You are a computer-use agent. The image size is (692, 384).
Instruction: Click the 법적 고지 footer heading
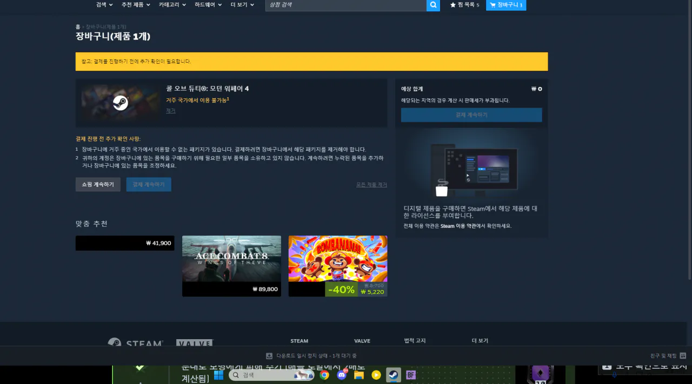coord(415,341)
